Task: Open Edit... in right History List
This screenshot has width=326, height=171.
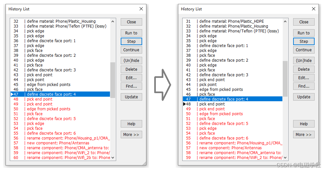Action: click(304, 78)
